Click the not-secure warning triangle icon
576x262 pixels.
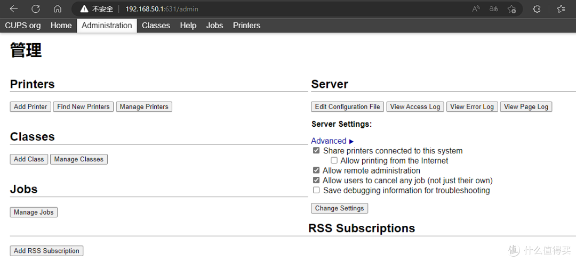84,9
